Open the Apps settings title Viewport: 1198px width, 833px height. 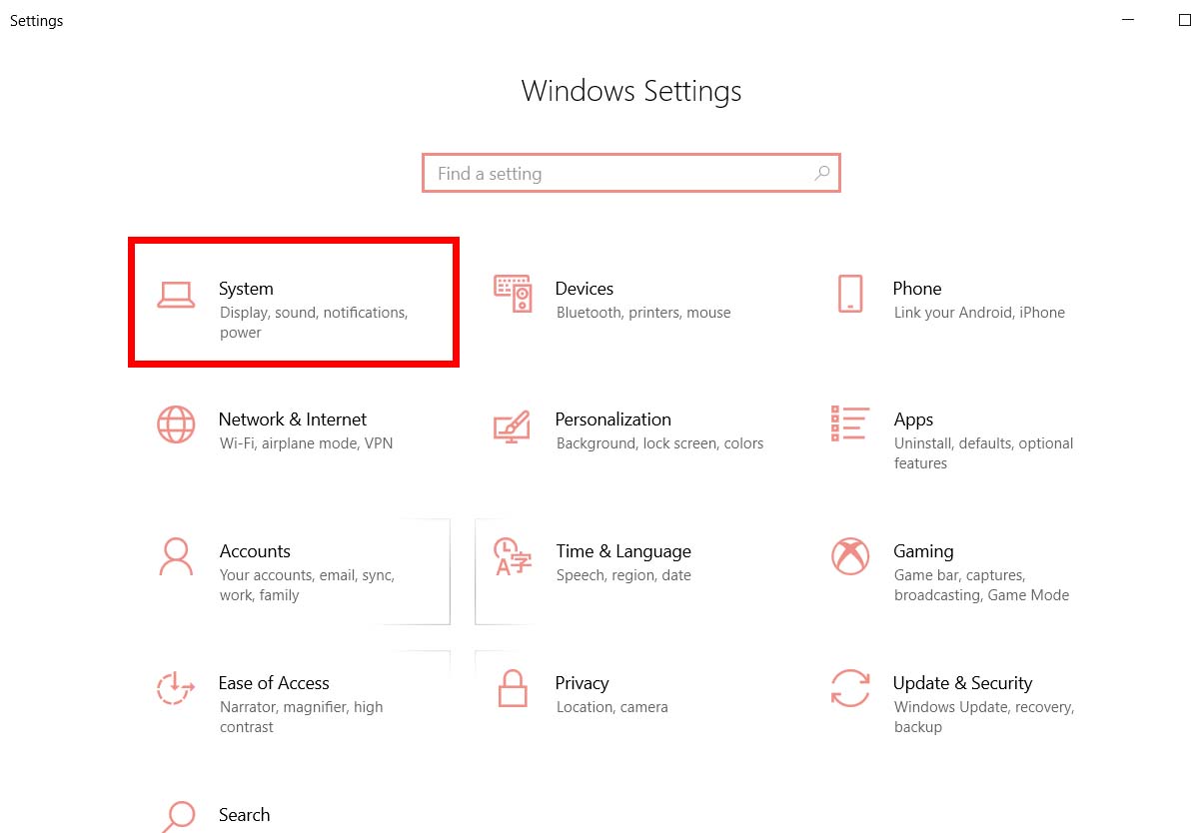click(914, 419)
